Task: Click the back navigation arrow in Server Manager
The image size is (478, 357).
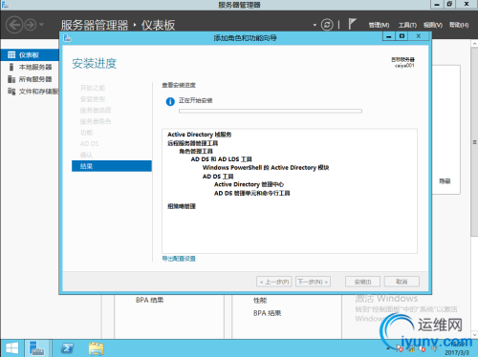Action: (14, 25)
